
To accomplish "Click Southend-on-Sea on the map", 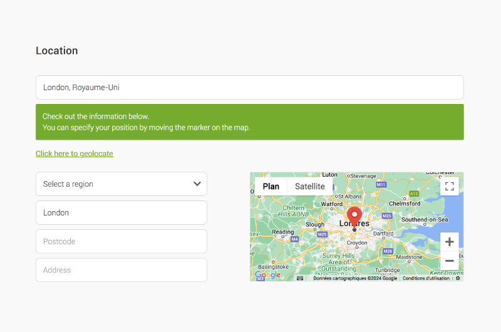I will point(425,220).
